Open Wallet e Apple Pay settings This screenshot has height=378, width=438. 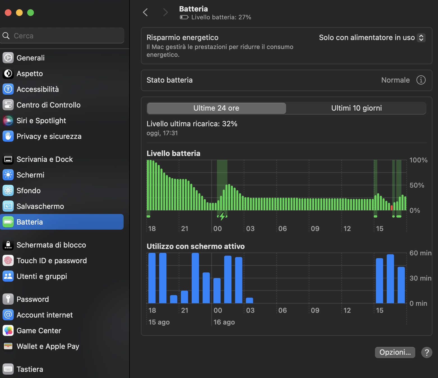(x=48, y=346)
